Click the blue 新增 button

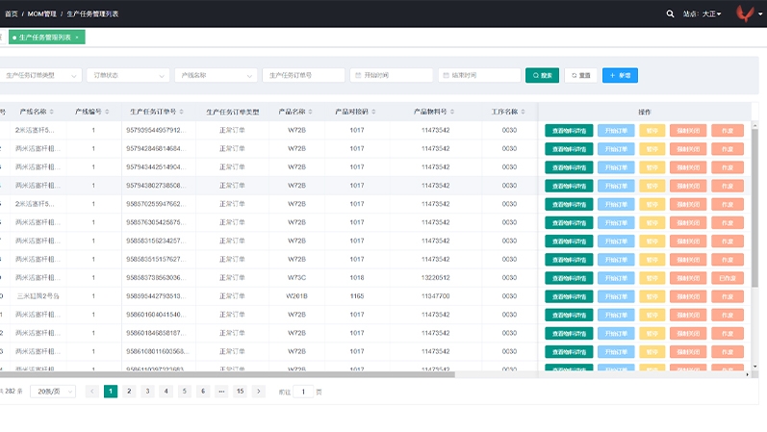(620, 75)
